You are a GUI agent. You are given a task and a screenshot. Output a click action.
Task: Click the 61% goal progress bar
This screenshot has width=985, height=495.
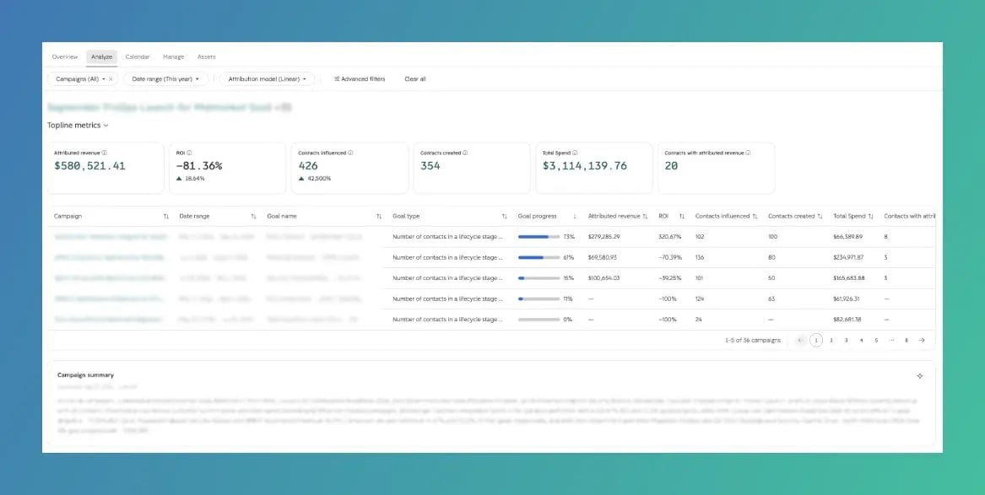539,257
